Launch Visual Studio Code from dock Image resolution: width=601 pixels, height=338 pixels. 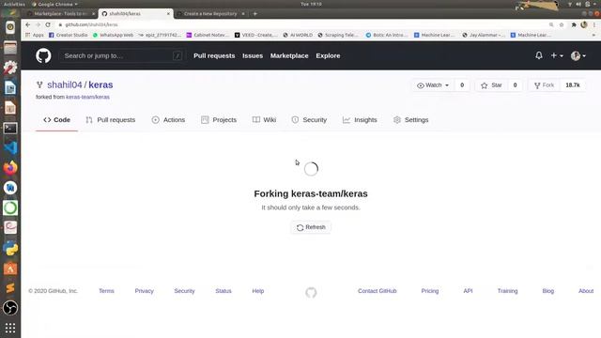[10, 148]
